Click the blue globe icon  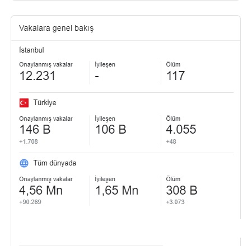(x=24, y=163)
